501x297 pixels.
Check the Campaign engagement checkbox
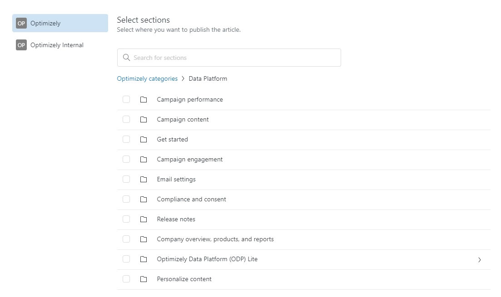(126, 160)
